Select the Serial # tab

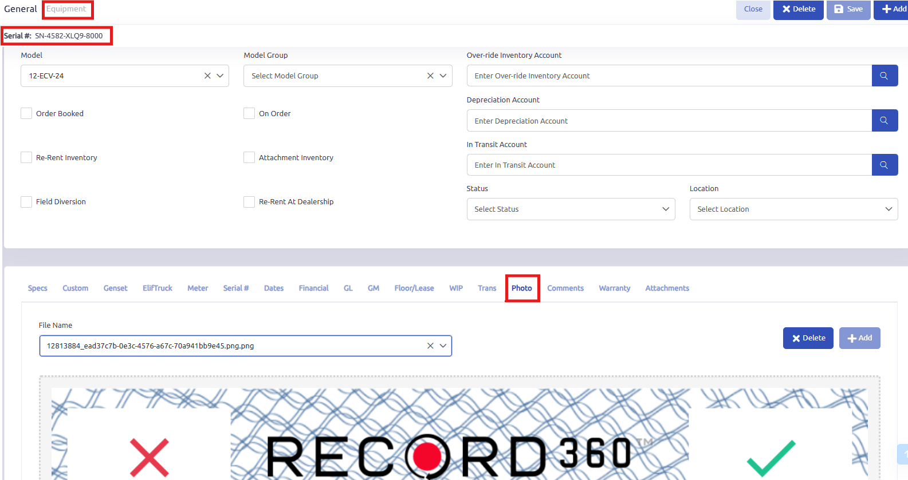tap(236, 288)
